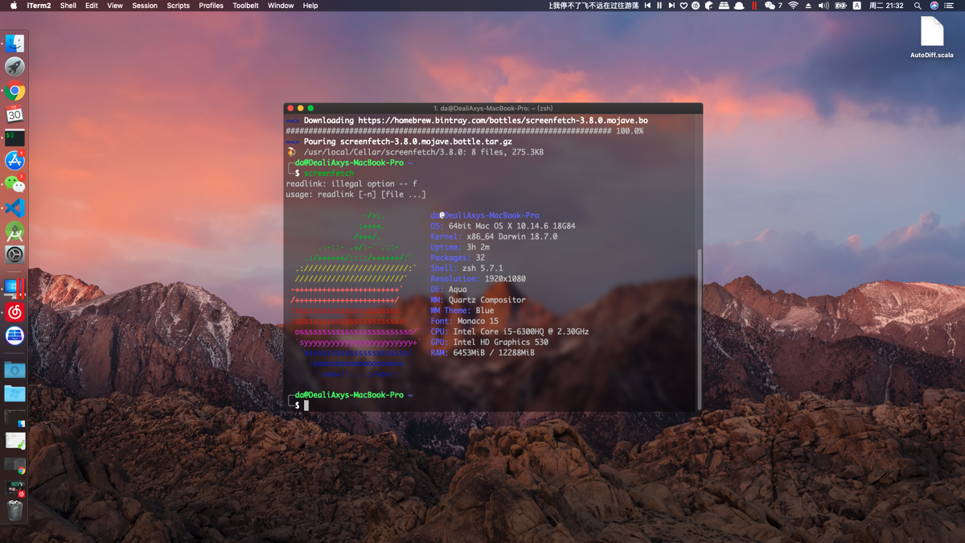Click the 'screenfetch' command text
The height and width of the screenshot is (543, 965).
tap(329, 173)
